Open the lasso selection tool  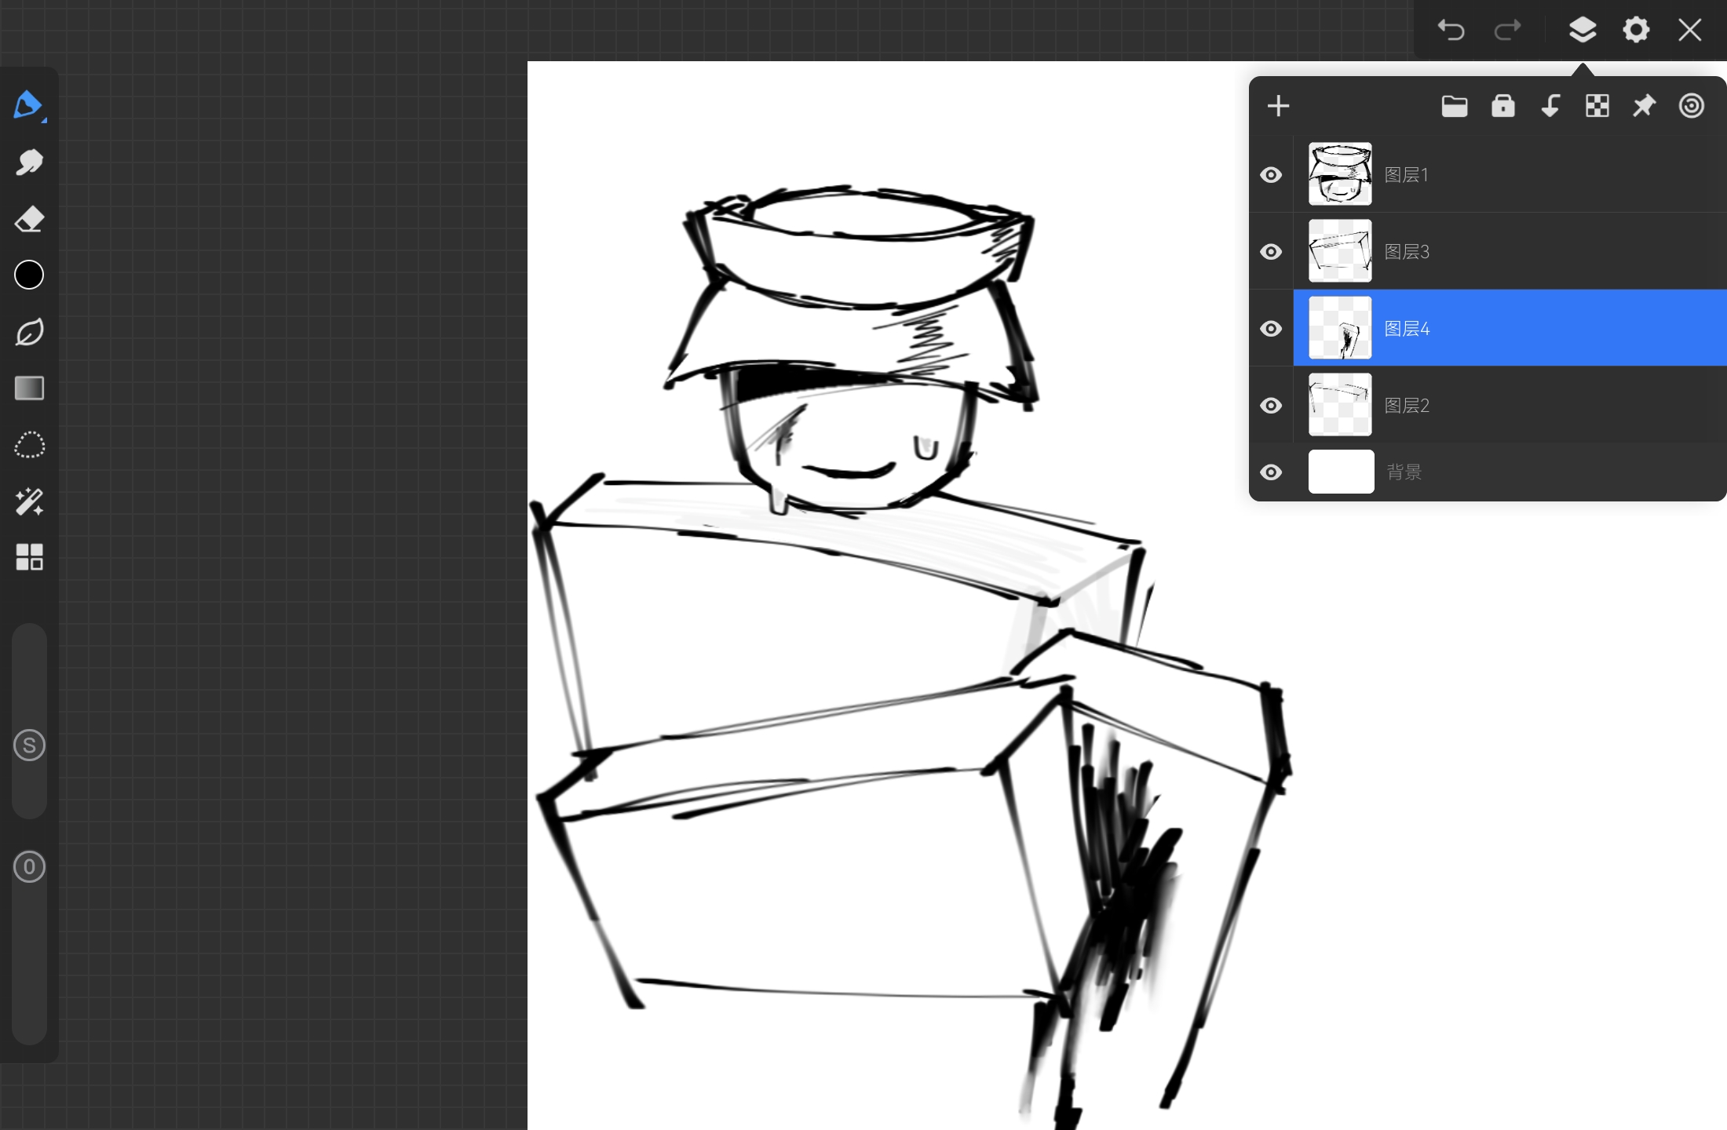[29, 445]
